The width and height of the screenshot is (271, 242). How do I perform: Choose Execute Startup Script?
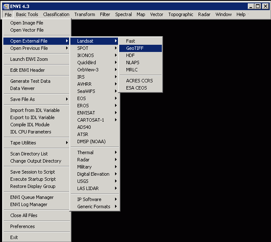point(37,179)
